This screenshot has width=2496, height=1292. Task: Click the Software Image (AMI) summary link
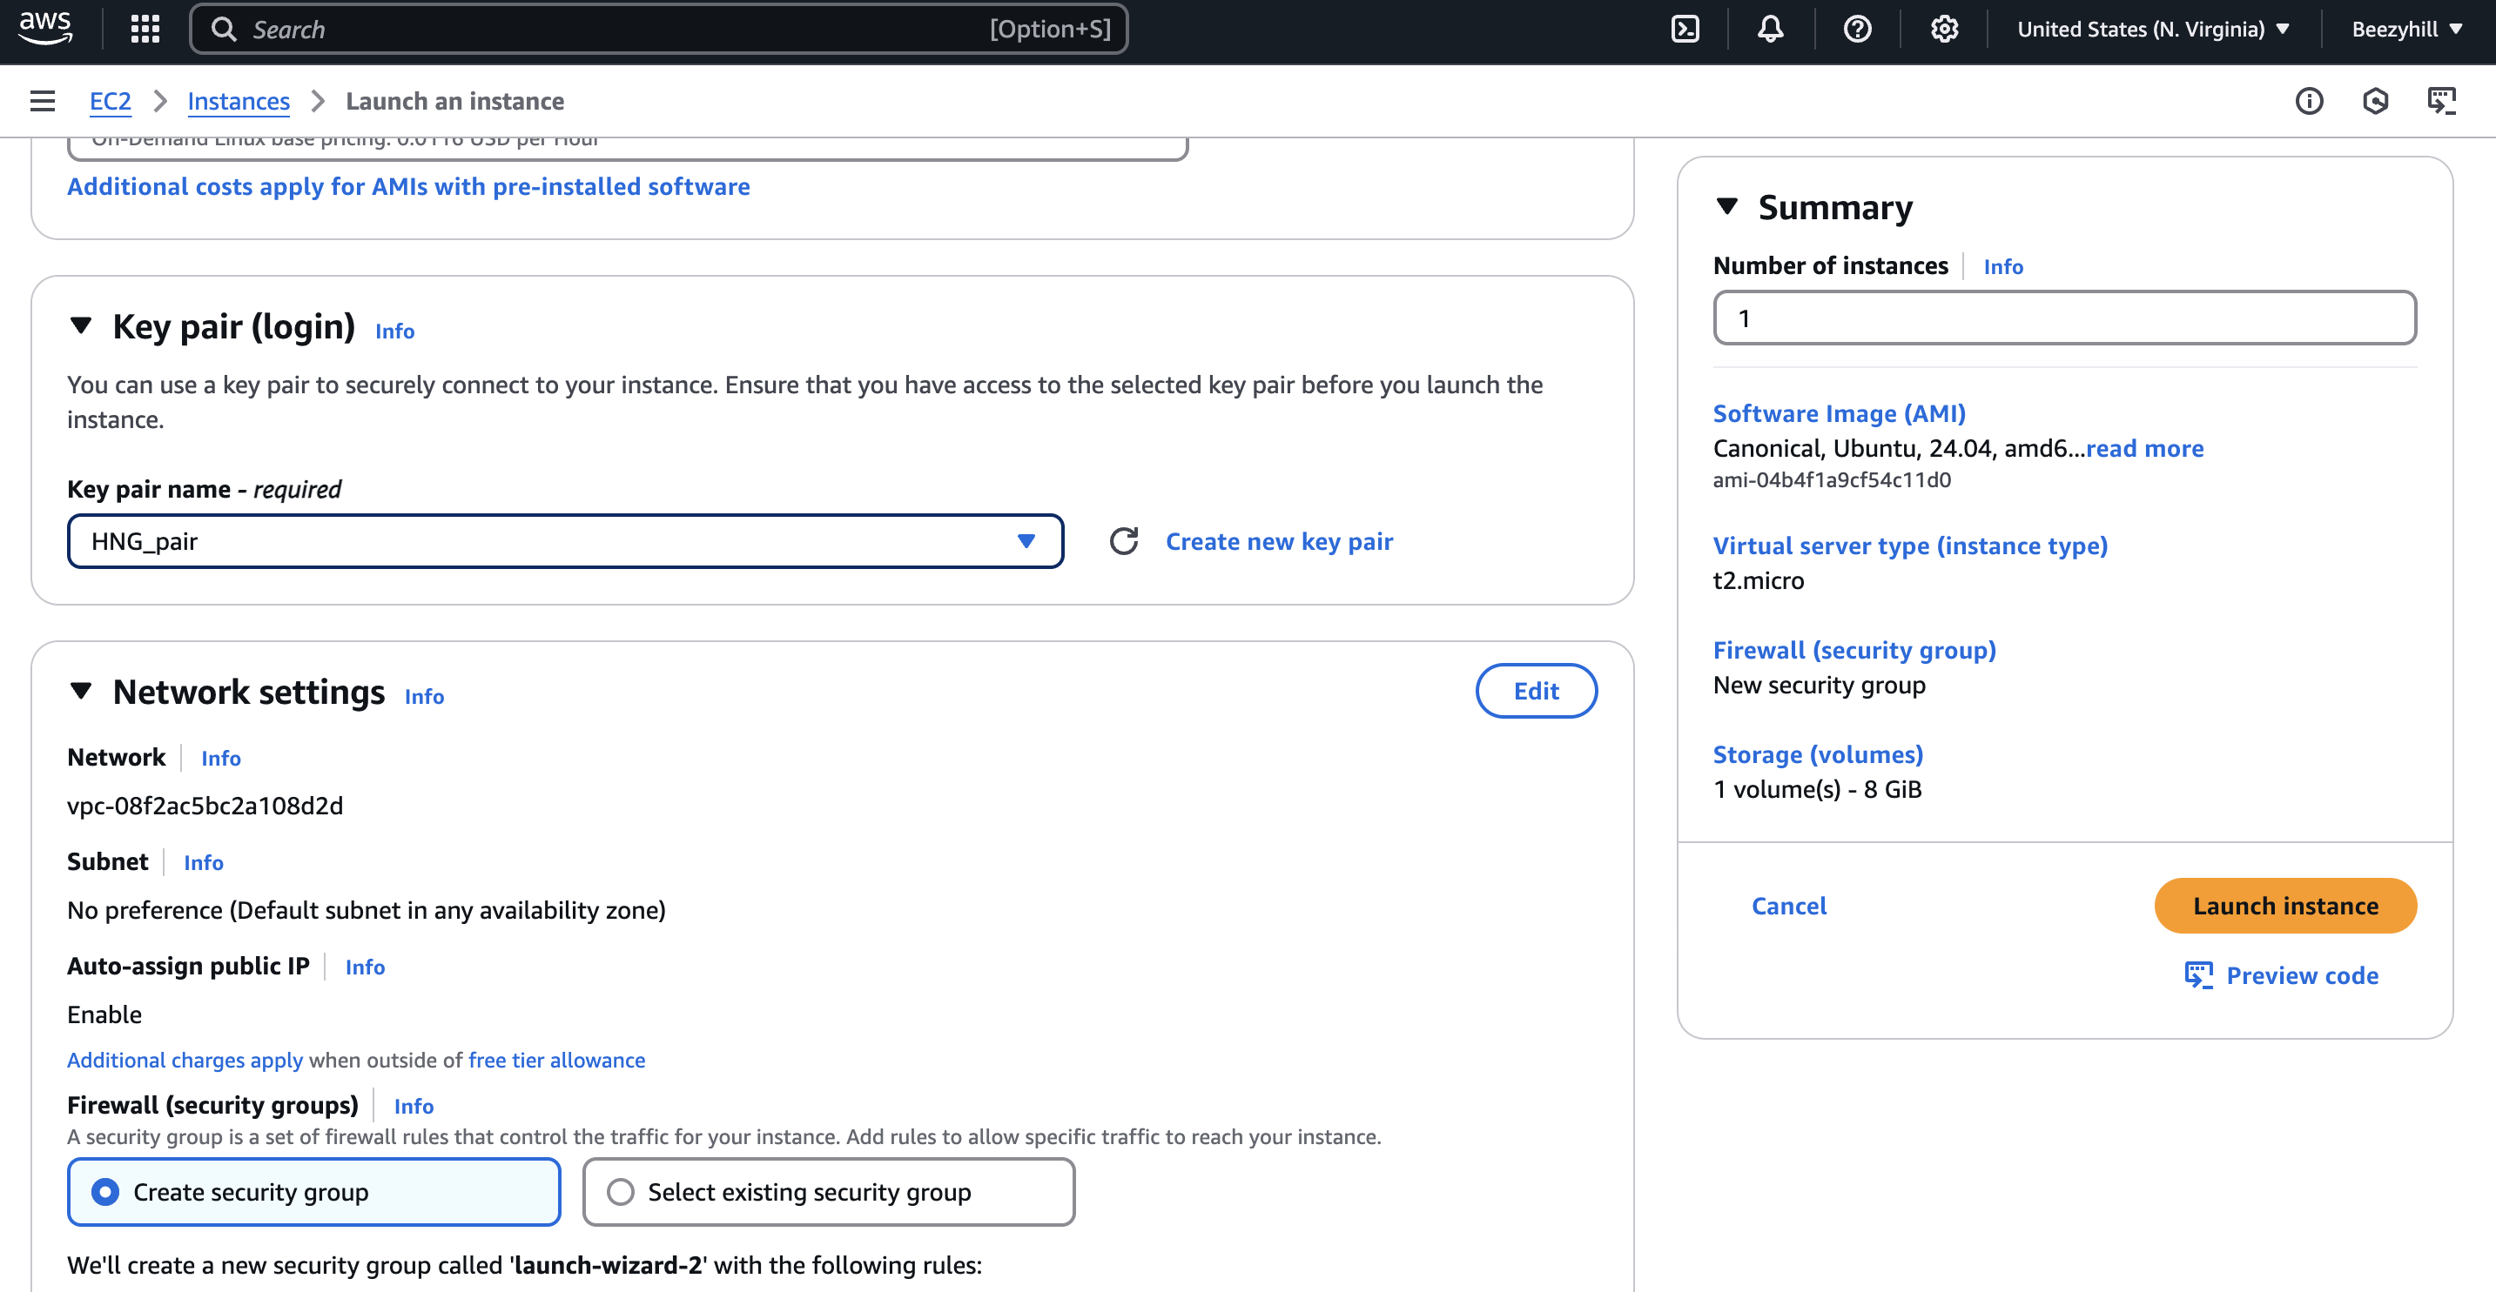[x=1839, y=412]
